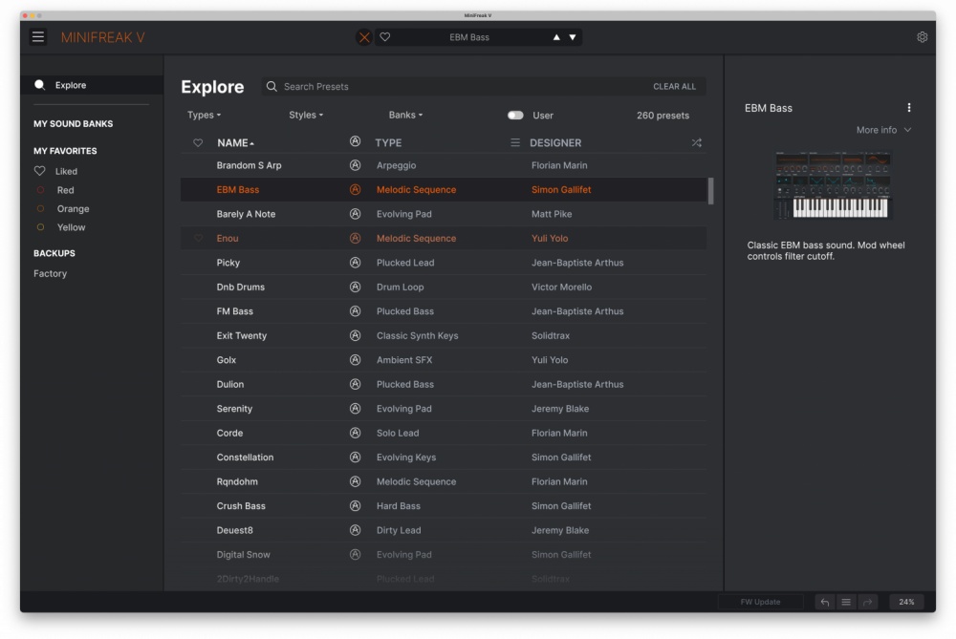Toggle the User presets switch
Image resolution: width=956 pixels, height=639 pixels.
tap(515, 116)
